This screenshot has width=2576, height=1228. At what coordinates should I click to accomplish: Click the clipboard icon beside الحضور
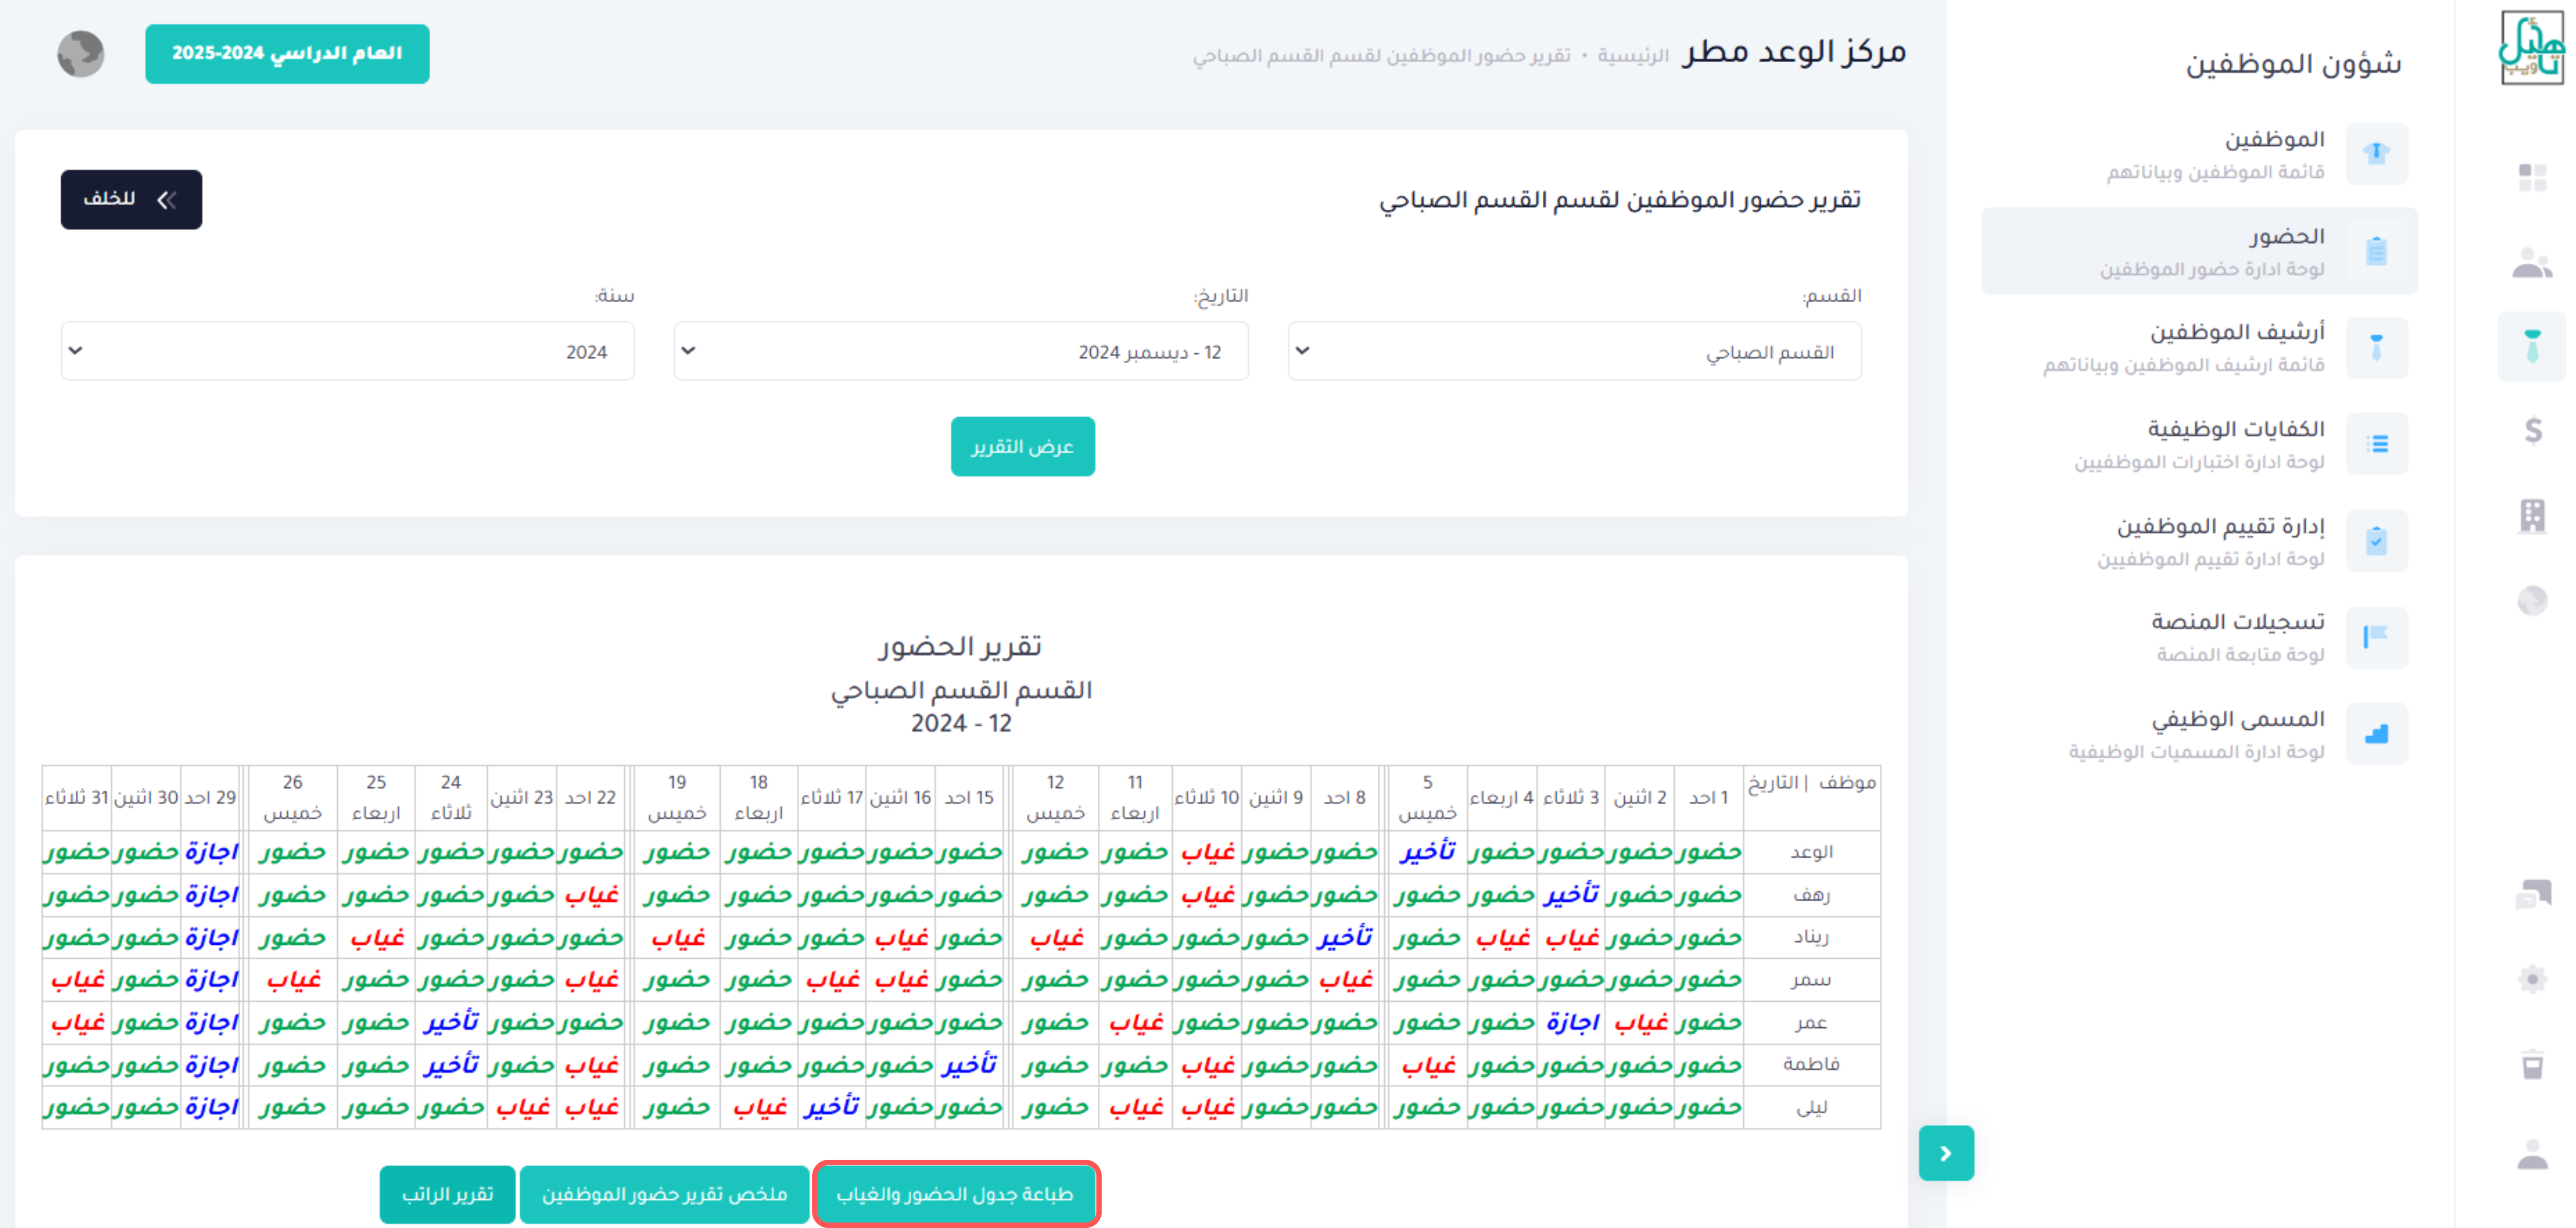coord(2376,251)
